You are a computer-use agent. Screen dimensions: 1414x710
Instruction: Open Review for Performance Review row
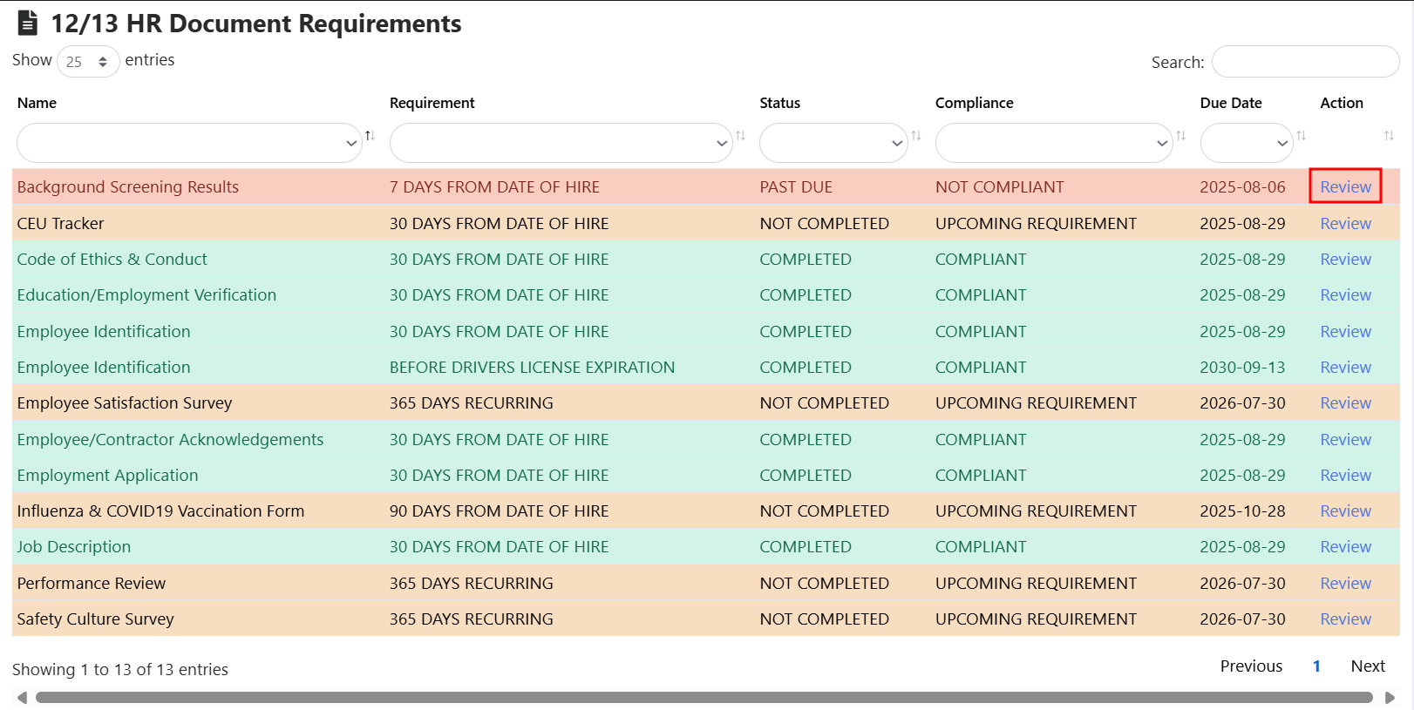point(1345,584)
